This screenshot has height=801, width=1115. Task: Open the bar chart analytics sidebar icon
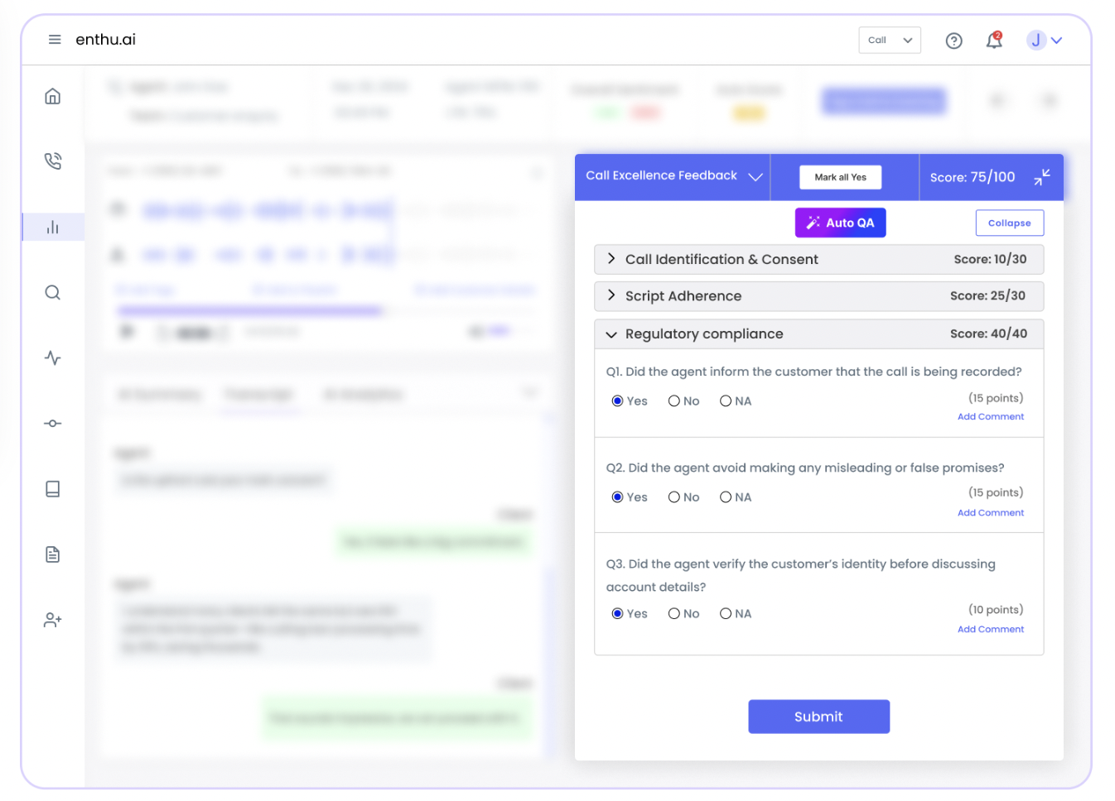point(53,227)
